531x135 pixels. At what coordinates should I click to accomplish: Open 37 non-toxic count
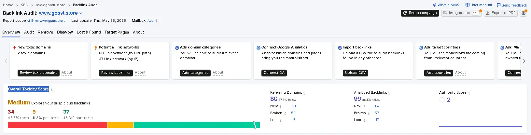(66, 112)
